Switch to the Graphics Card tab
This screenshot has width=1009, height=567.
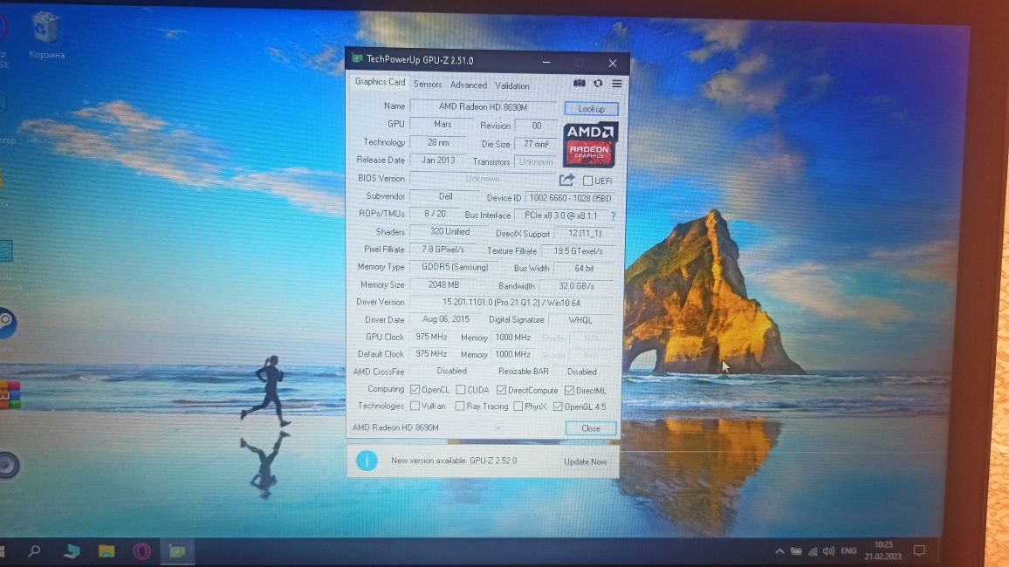click(380, 82)
